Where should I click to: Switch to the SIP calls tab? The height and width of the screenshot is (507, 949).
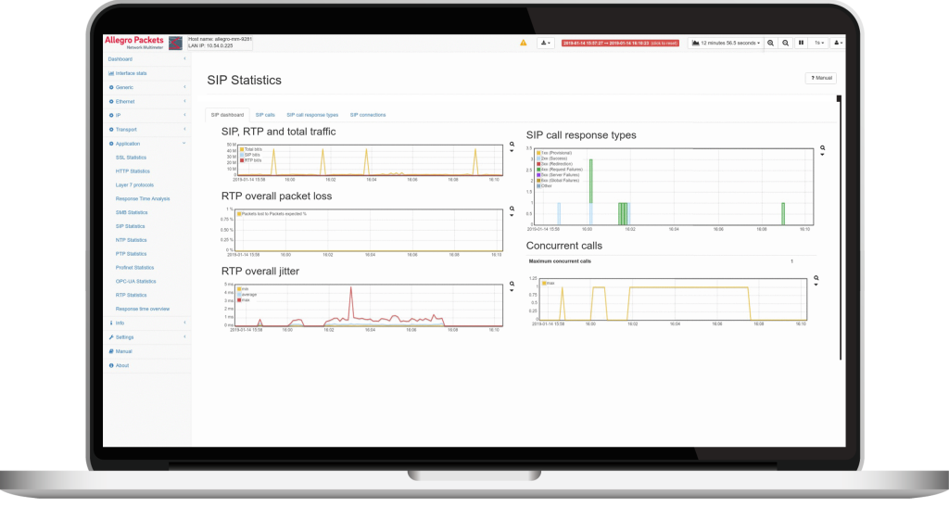click(265, 115)
